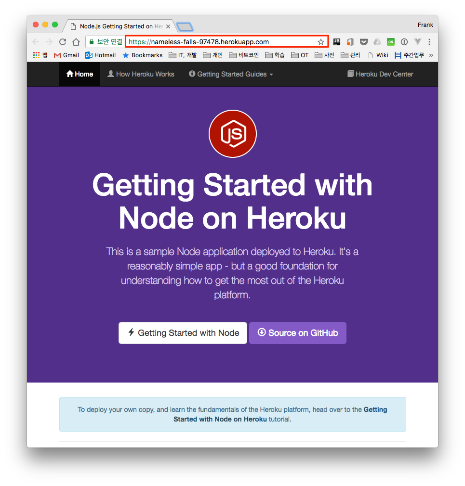Open Chrome's three-dot menu
This screenshot has width=465, height=486.
pyautogui.click(x=429, y=42)
